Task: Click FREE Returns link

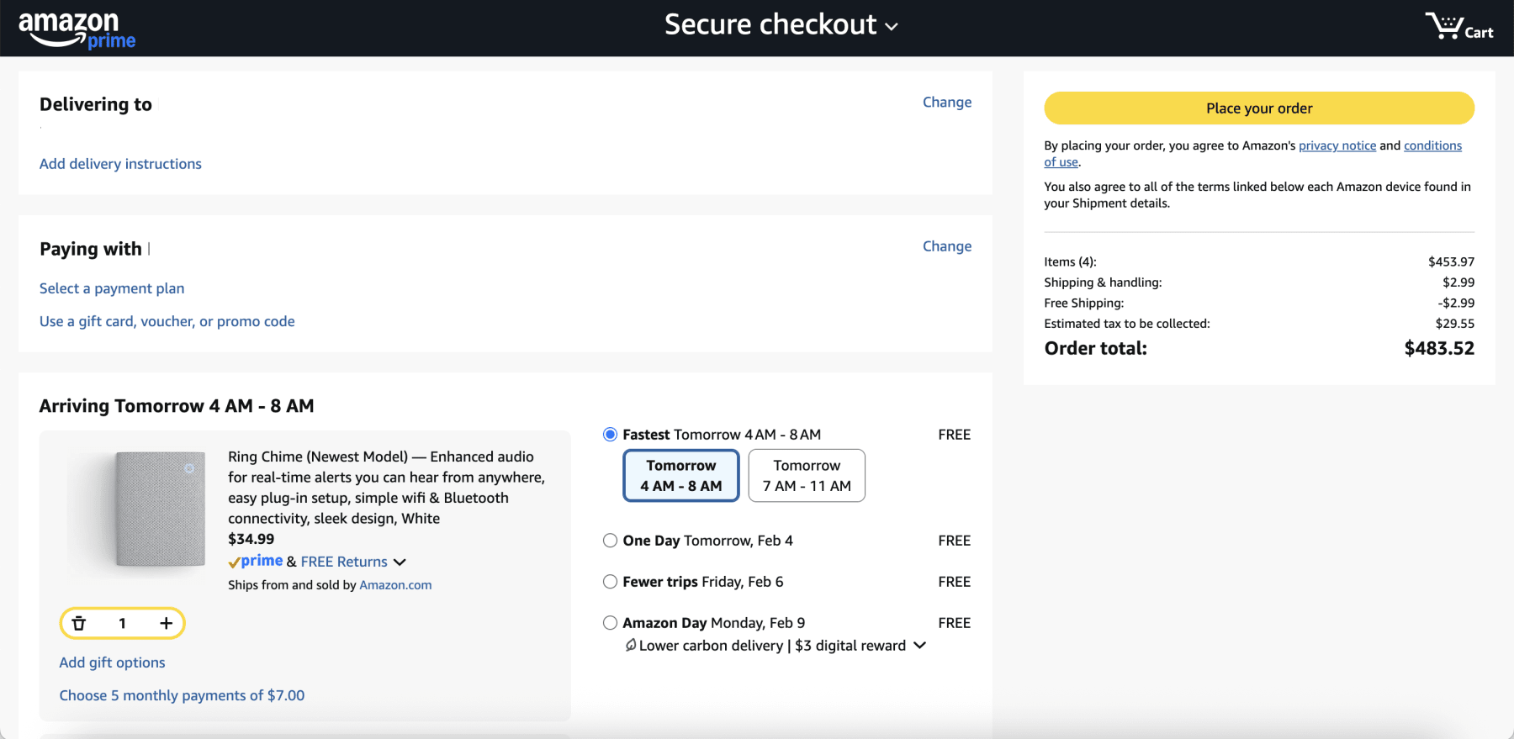Action: tap(344, 562)
